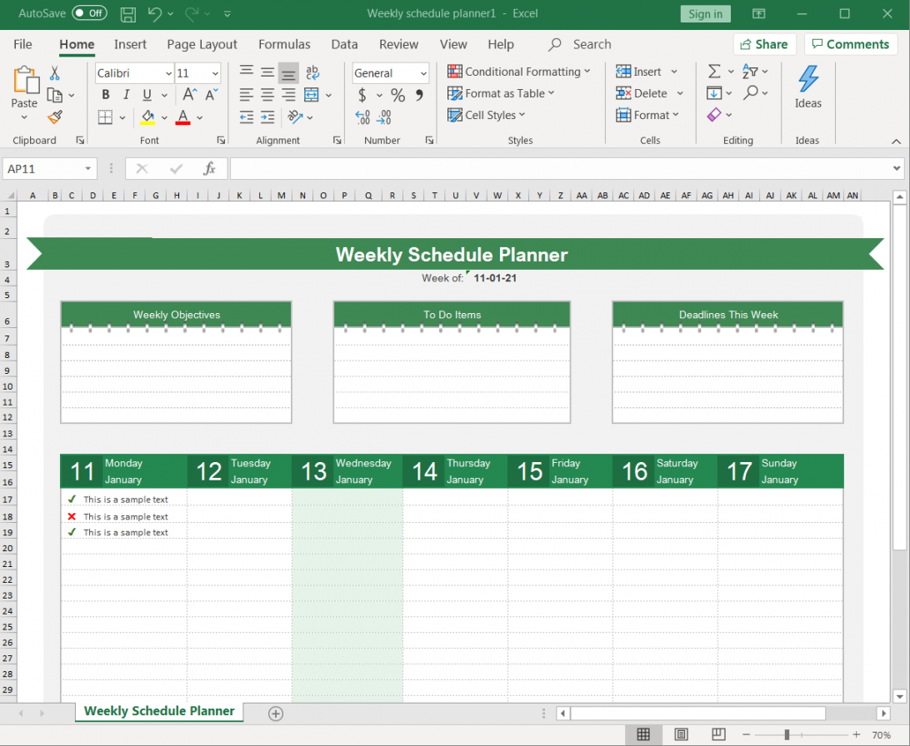Click the Decrease Indent icon
This screenshot has height=746, width=910.
coord(247,117)
